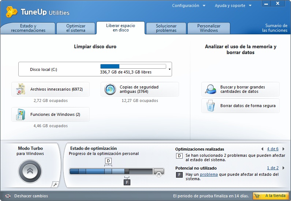Minimize the TuneUp Utilities window
The width and height of the screenshot is (291, 201).
click(266, 4)
